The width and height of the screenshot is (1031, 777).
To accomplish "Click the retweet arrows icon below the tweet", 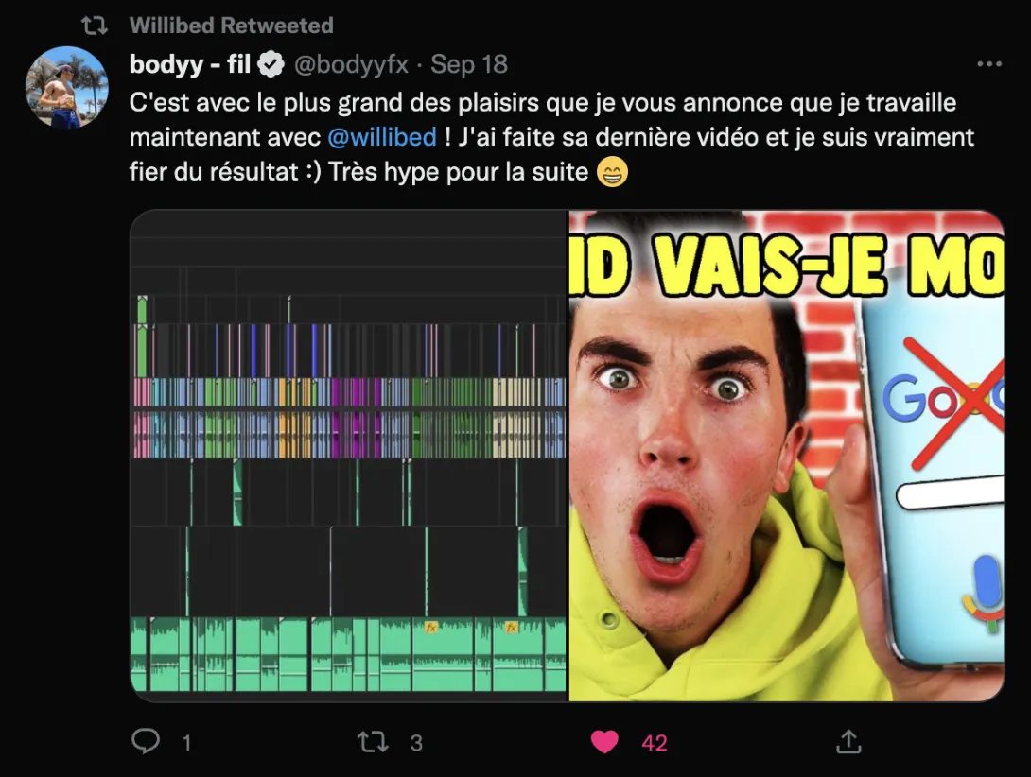I will point(372,742).
